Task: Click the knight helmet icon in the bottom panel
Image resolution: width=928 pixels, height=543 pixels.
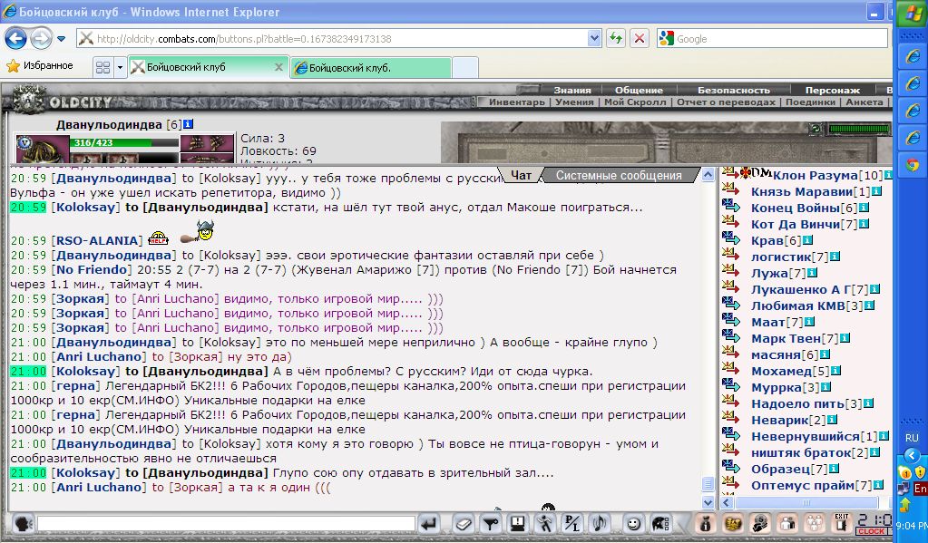Action: click(760, 523)
